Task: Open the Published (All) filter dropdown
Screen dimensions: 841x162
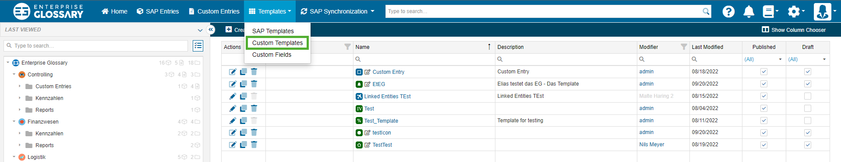Action: click(763, 59)
